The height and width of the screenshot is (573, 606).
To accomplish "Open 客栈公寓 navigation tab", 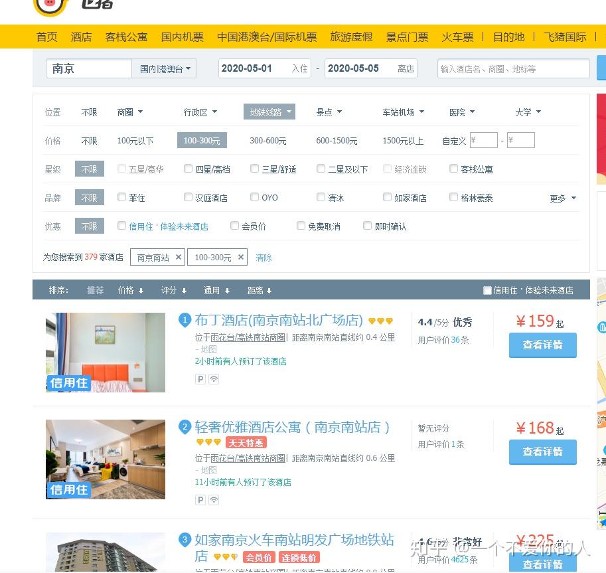I will (x=126, y=37).
